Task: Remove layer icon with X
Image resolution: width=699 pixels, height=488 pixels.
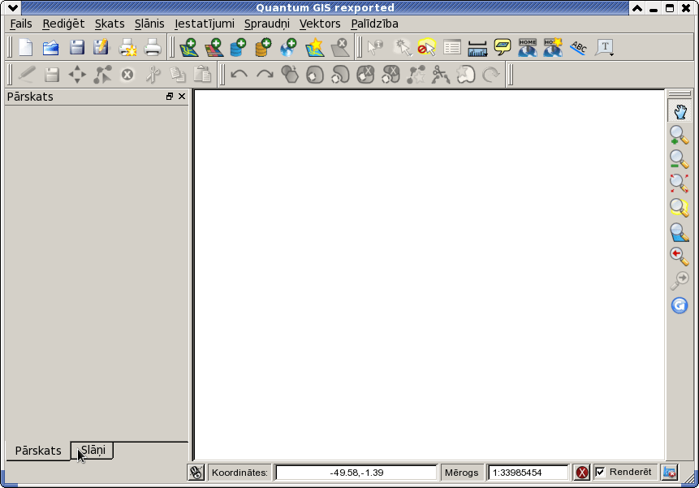Action: [340, 47]
